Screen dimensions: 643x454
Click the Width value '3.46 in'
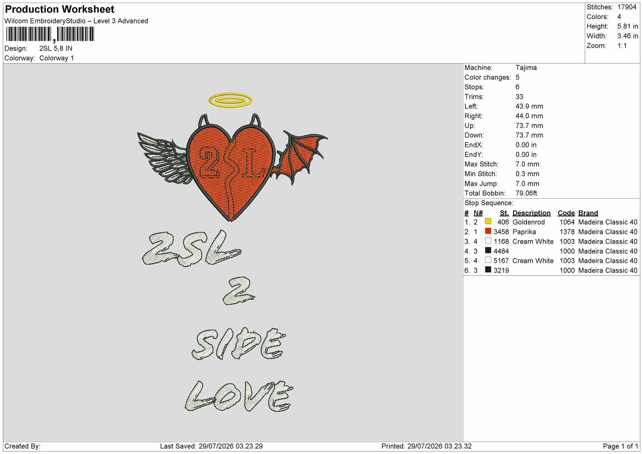pos(628,36)
